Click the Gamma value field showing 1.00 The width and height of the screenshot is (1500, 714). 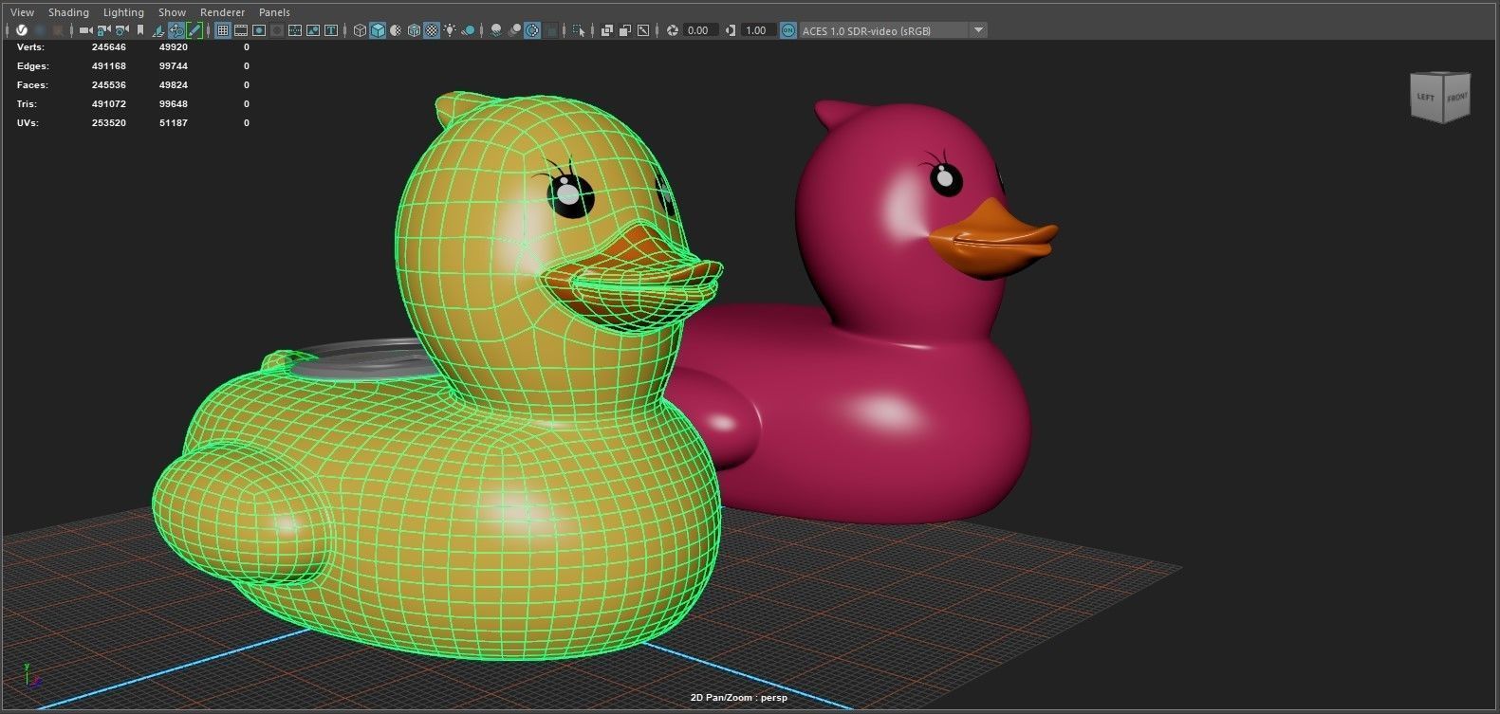coord(757,30)
